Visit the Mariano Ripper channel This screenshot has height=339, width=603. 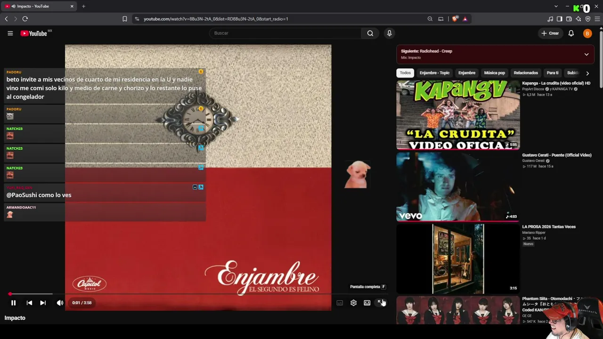[x=534, y=233]
